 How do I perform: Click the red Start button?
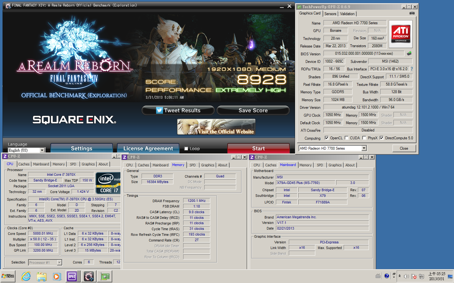[259, 148]
